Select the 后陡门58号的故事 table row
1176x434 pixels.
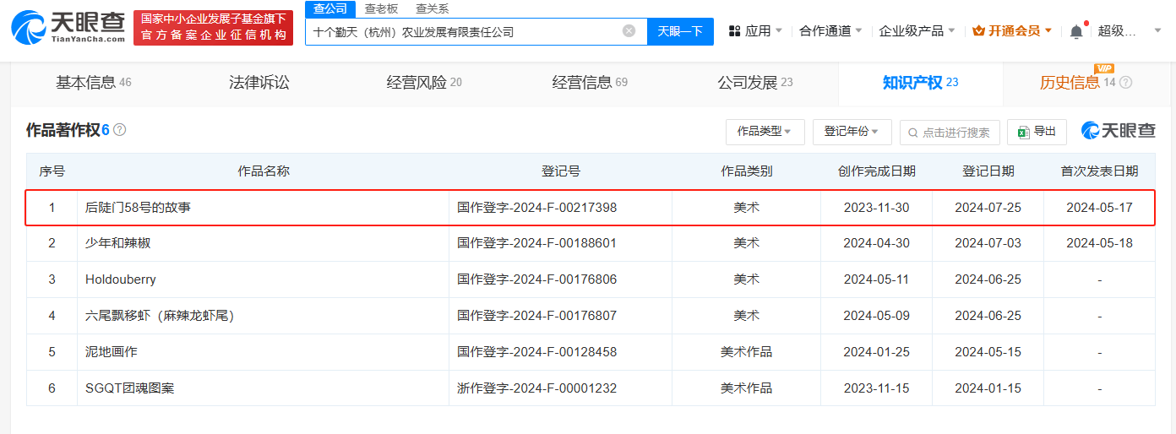click(590, 207)
